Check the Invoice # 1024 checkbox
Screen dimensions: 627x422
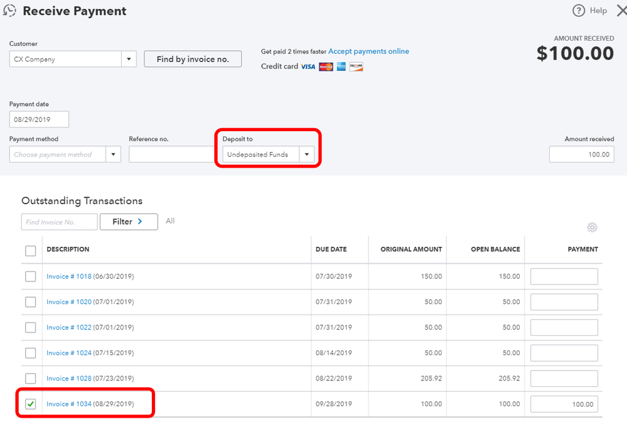(30, 353)
